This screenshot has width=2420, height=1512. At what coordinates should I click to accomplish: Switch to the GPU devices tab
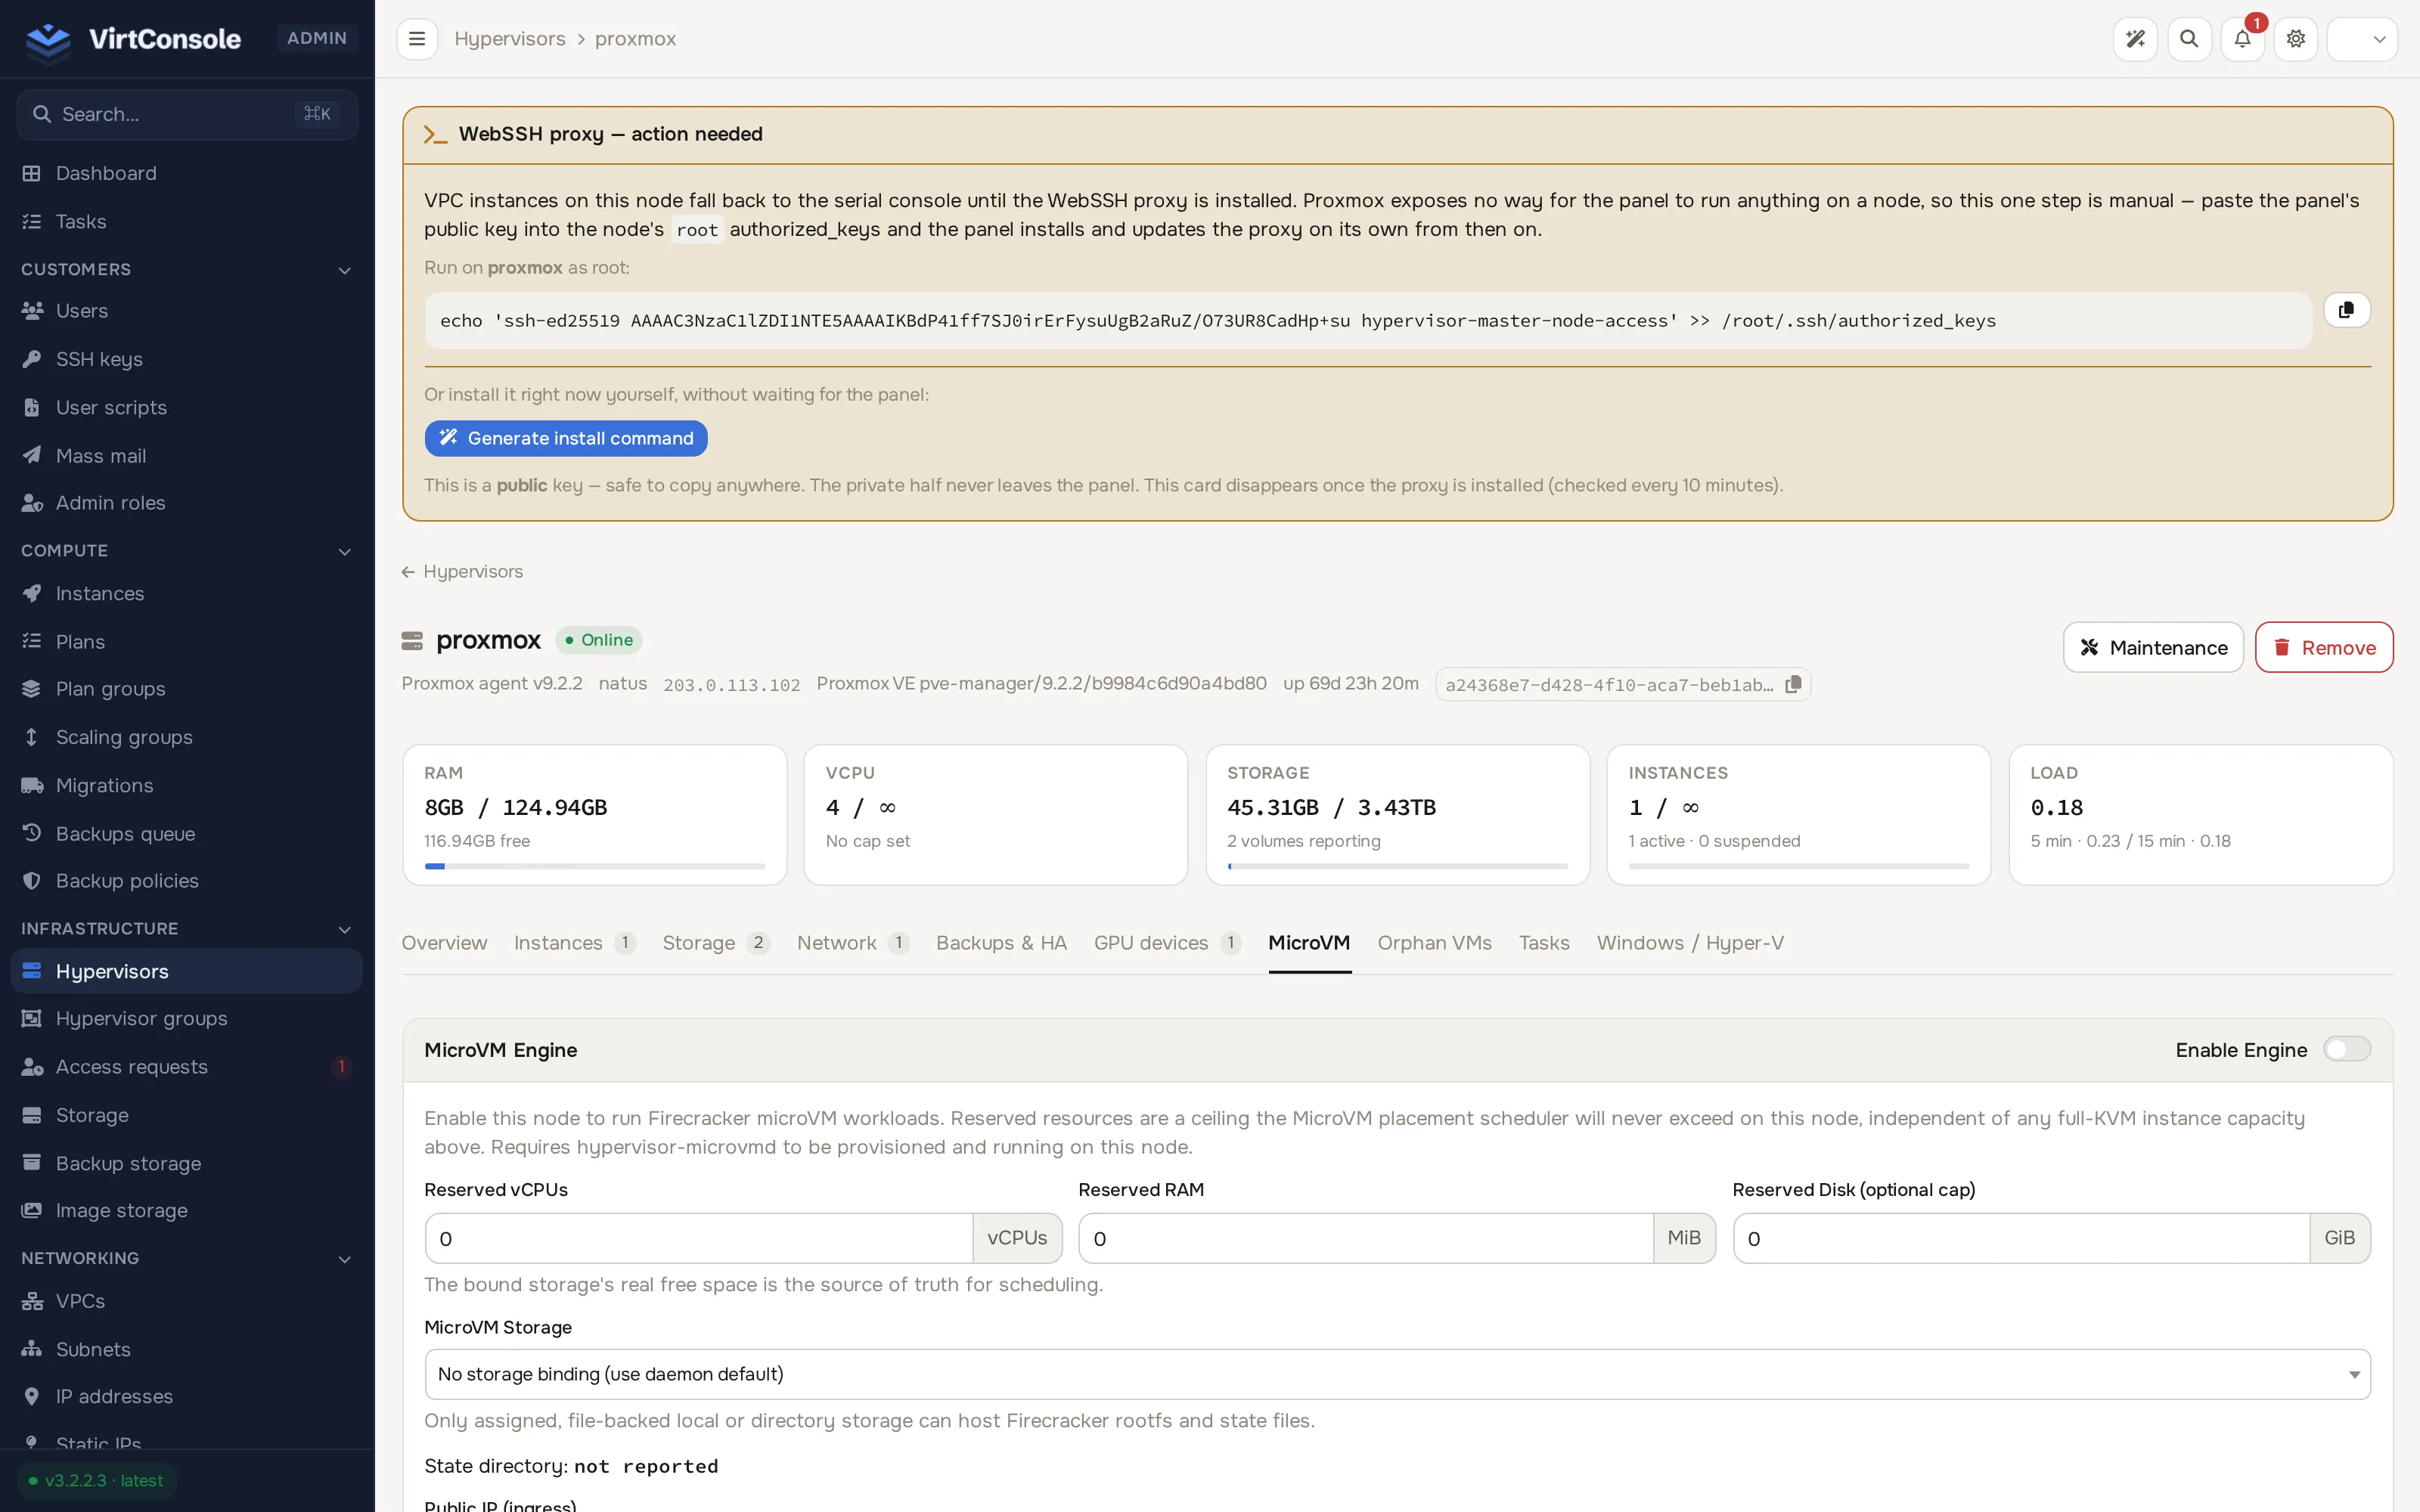click(1167, 942)
